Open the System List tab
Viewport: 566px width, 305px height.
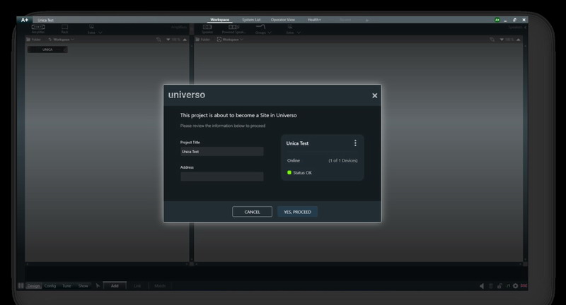click(251, 20)
